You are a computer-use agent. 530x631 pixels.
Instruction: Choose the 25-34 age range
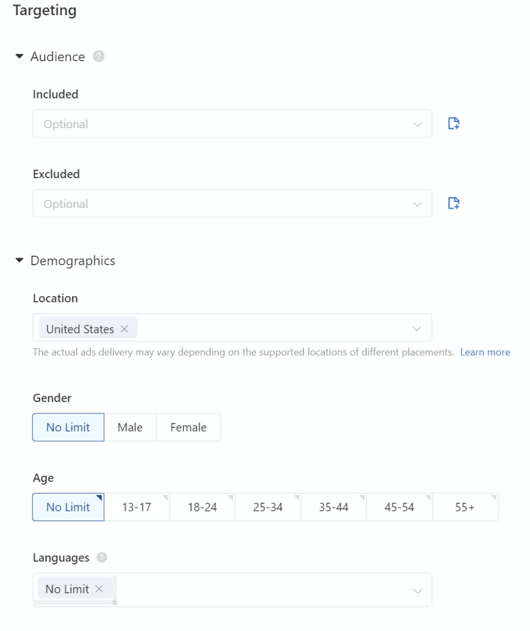click(268, 507)
